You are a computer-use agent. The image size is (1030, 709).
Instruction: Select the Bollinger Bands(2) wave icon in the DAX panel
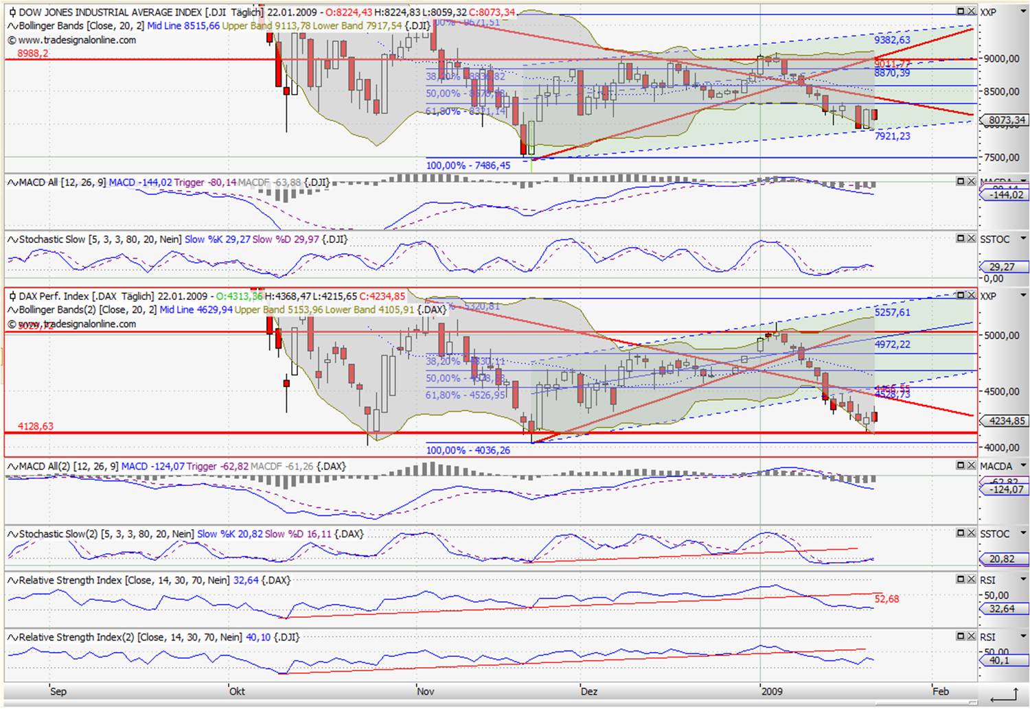tap(11, 310)
